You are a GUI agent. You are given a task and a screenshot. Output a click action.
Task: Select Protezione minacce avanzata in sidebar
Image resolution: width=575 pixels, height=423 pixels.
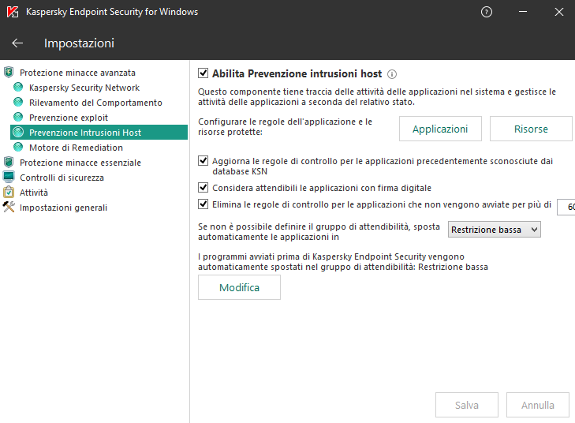click(77, 73)
